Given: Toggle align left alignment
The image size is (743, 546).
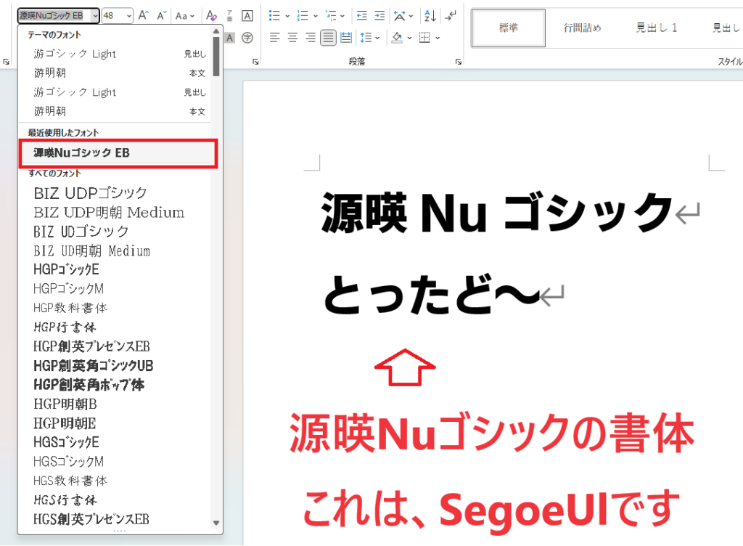Looking at the screenshot, I should click(x=275, y=38).
